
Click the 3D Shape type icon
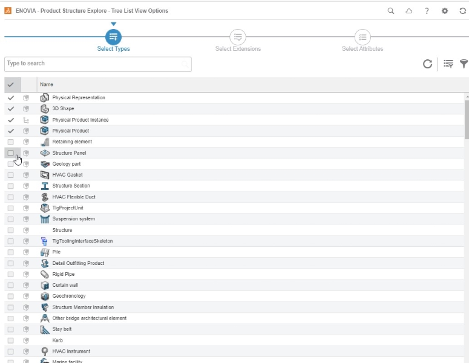pos(45,108)
